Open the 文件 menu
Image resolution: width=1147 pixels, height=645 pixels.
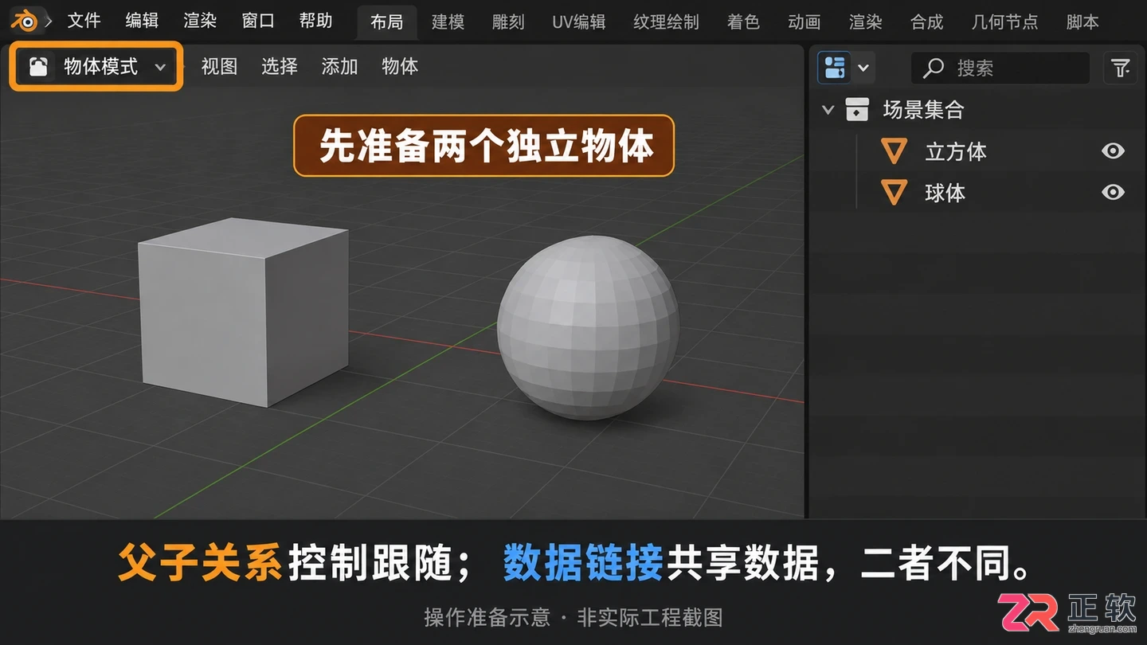tap(84, 21)
